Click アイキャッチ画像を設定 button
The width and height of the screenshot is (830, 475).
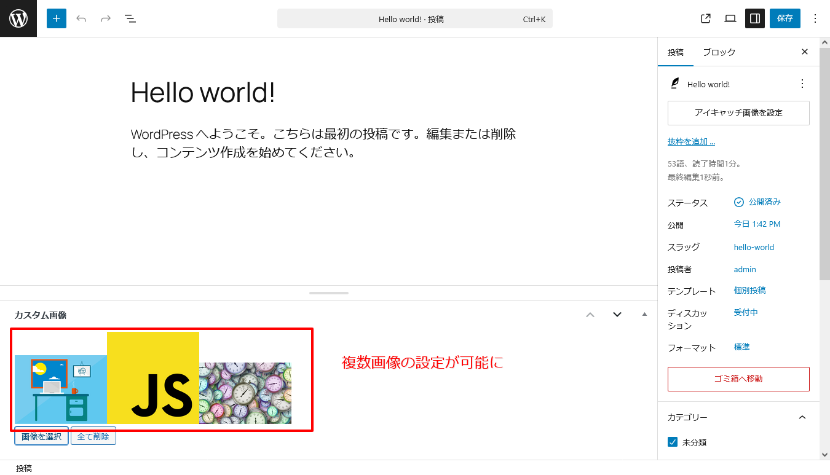click(738, 113)
